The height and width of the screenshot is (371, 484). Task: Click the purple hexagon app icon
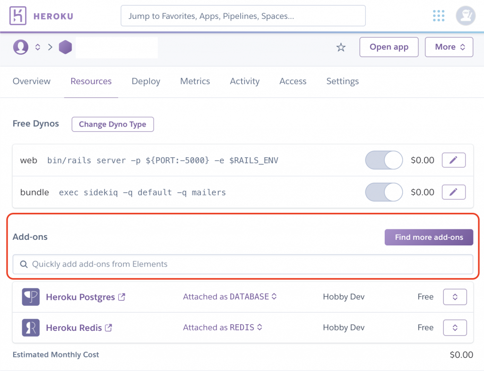click(x=65, y=47)
